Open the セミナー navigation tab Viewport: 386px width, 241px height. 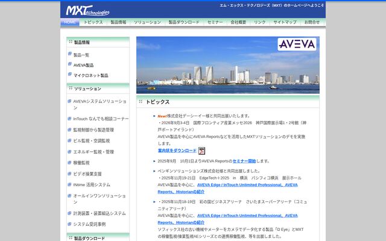click(215, 22)
